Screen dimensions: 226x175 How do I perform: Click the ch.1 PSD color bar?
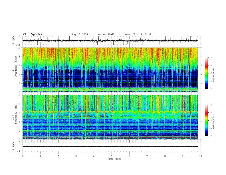click(206, 73)
